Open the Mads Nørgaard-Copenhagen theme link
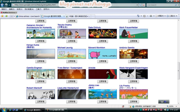 pos(133,68)
